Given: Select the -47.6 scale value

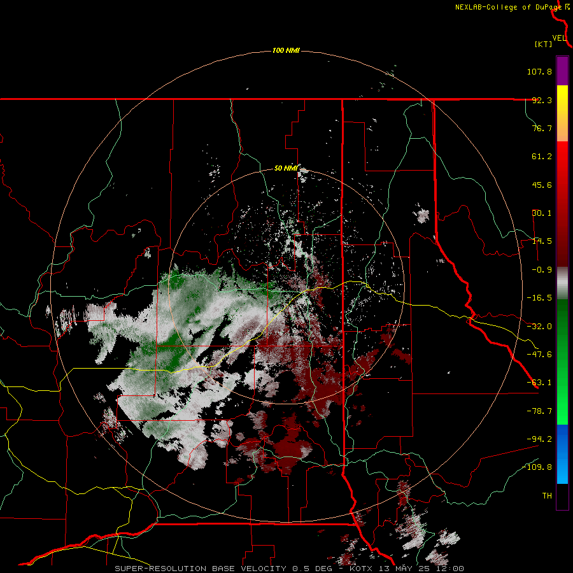Looking at the screenshot, I should click(539, 355).
